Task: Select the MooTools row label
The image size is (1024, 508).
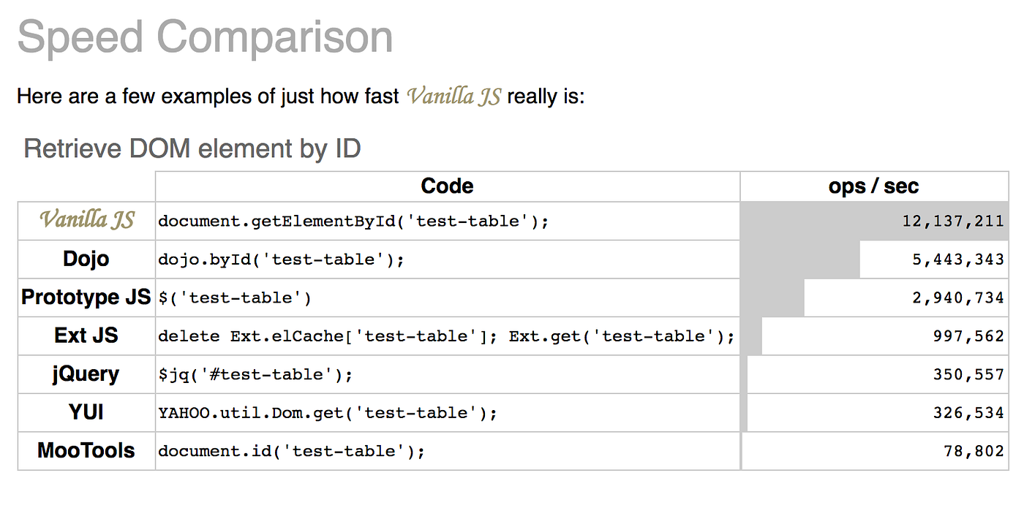Action: coord(86,450)
